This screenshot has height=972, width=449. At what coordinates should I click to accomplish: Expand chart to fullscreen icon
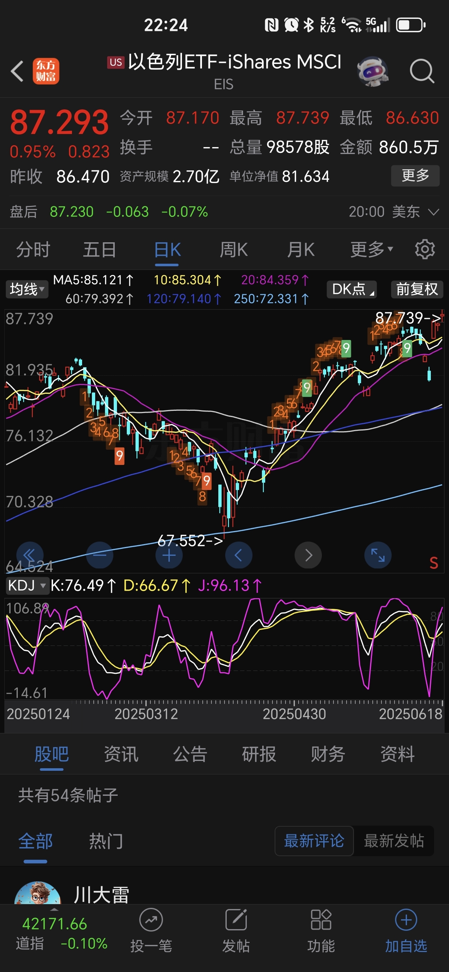tap(378, 555)
